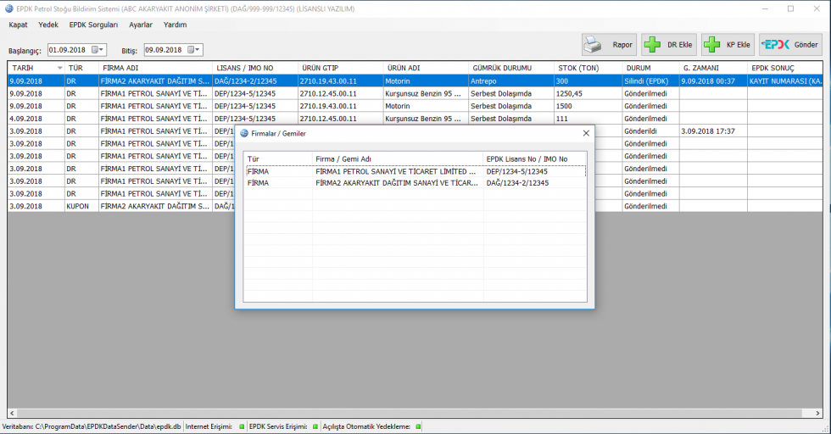Image resolution: width=831 pixels, height=434 pixels.
Task: Click the EPDK Lisans No / IMO No header
Action: pyautogui.click(x=527, y=159)
